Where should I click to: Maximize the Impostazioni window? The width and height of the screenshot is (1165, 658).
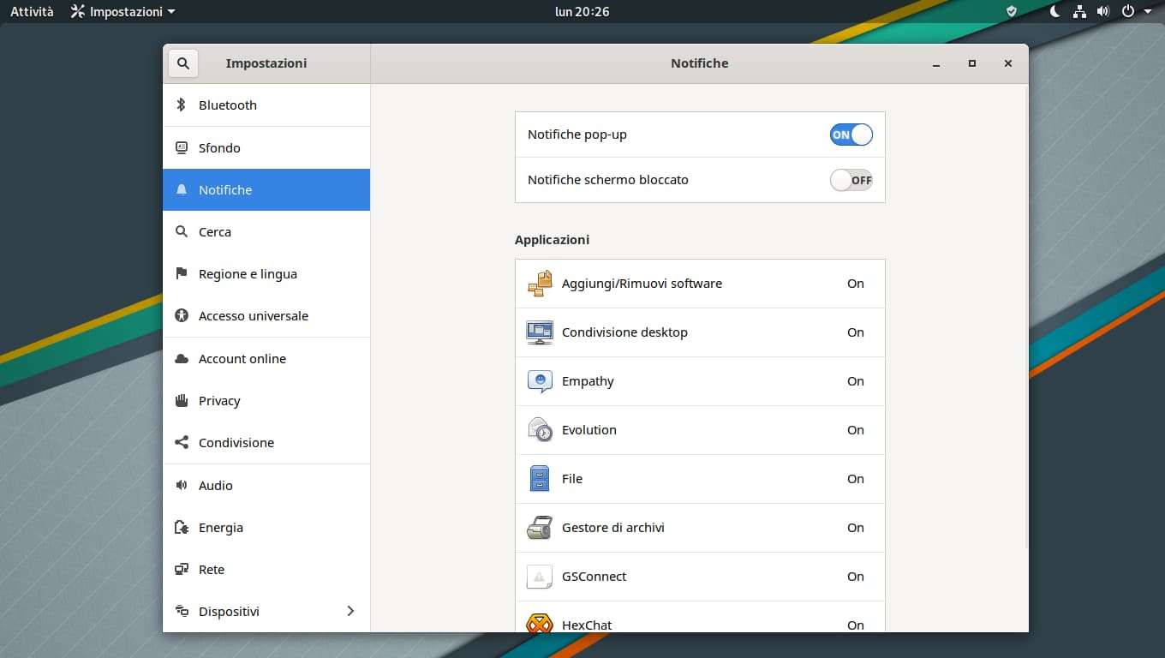tap(972, 63)
